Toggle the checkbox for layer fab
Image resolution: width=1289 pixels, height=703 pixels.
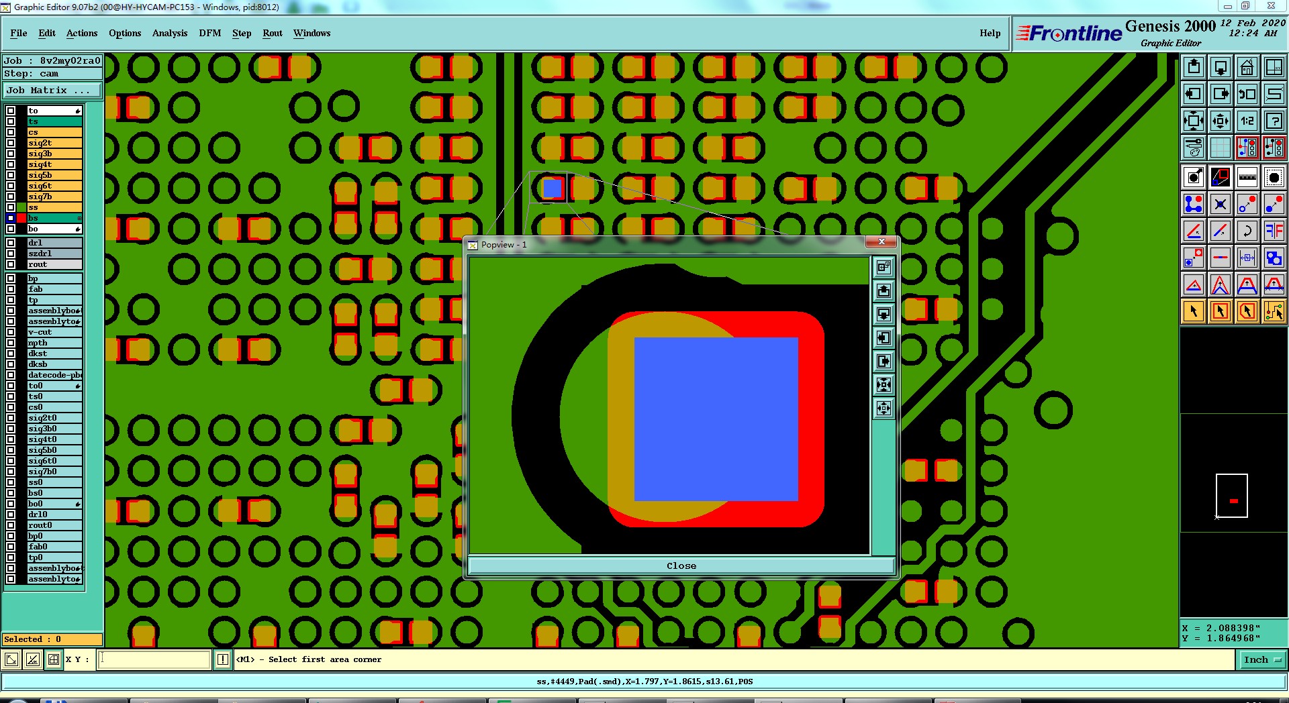coord(11,289)
